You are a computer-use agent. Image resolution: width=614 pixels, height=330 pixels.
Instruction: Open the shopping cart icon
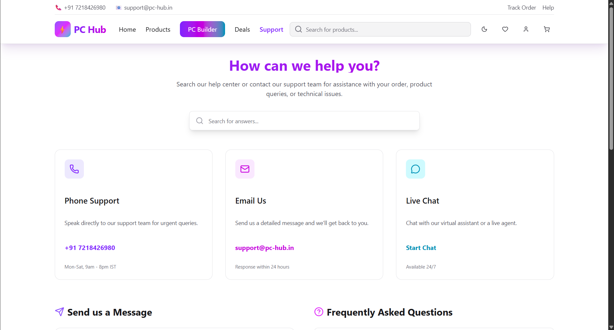(x=547, y=29)
